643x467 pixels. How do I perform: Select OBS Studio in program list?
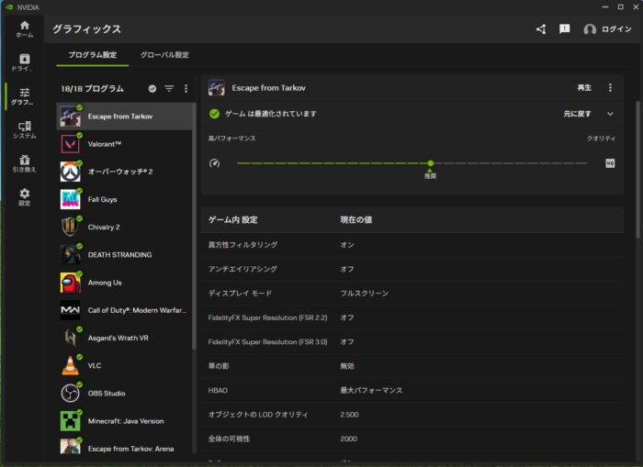tap(124, 394)
